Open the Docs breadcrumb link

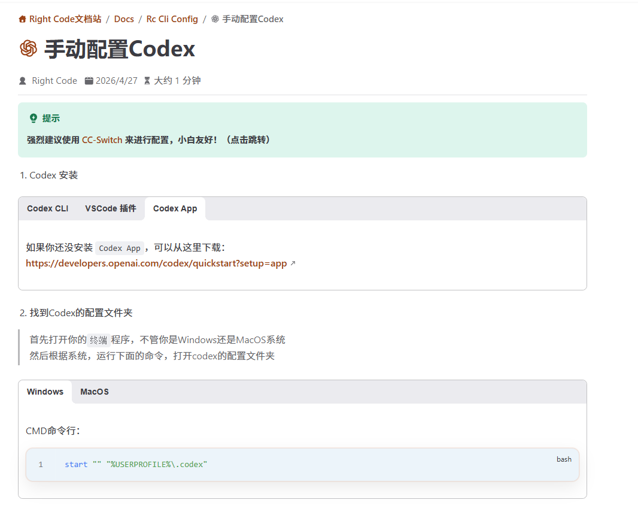124,19
